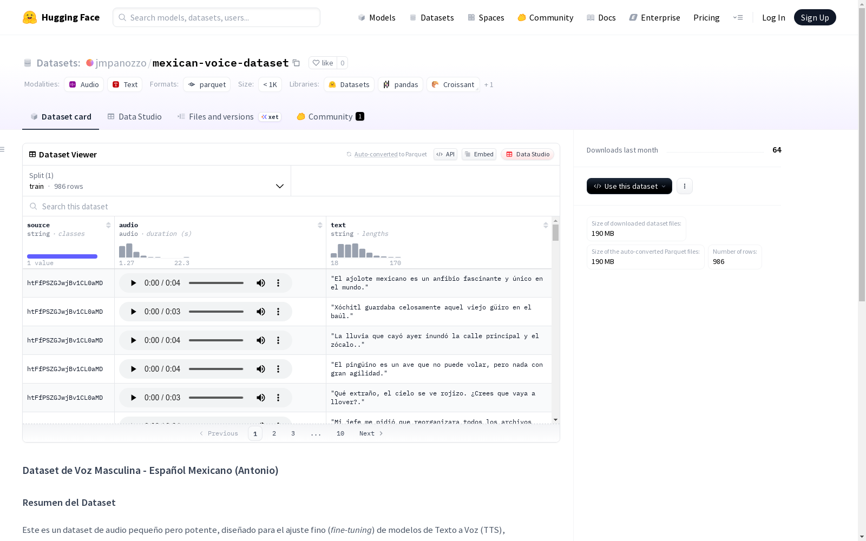The image size is (866, 541).
Task: Mute the 'Qué extraño' row audio
Action: pyautogui.click(x=261, y=398)
